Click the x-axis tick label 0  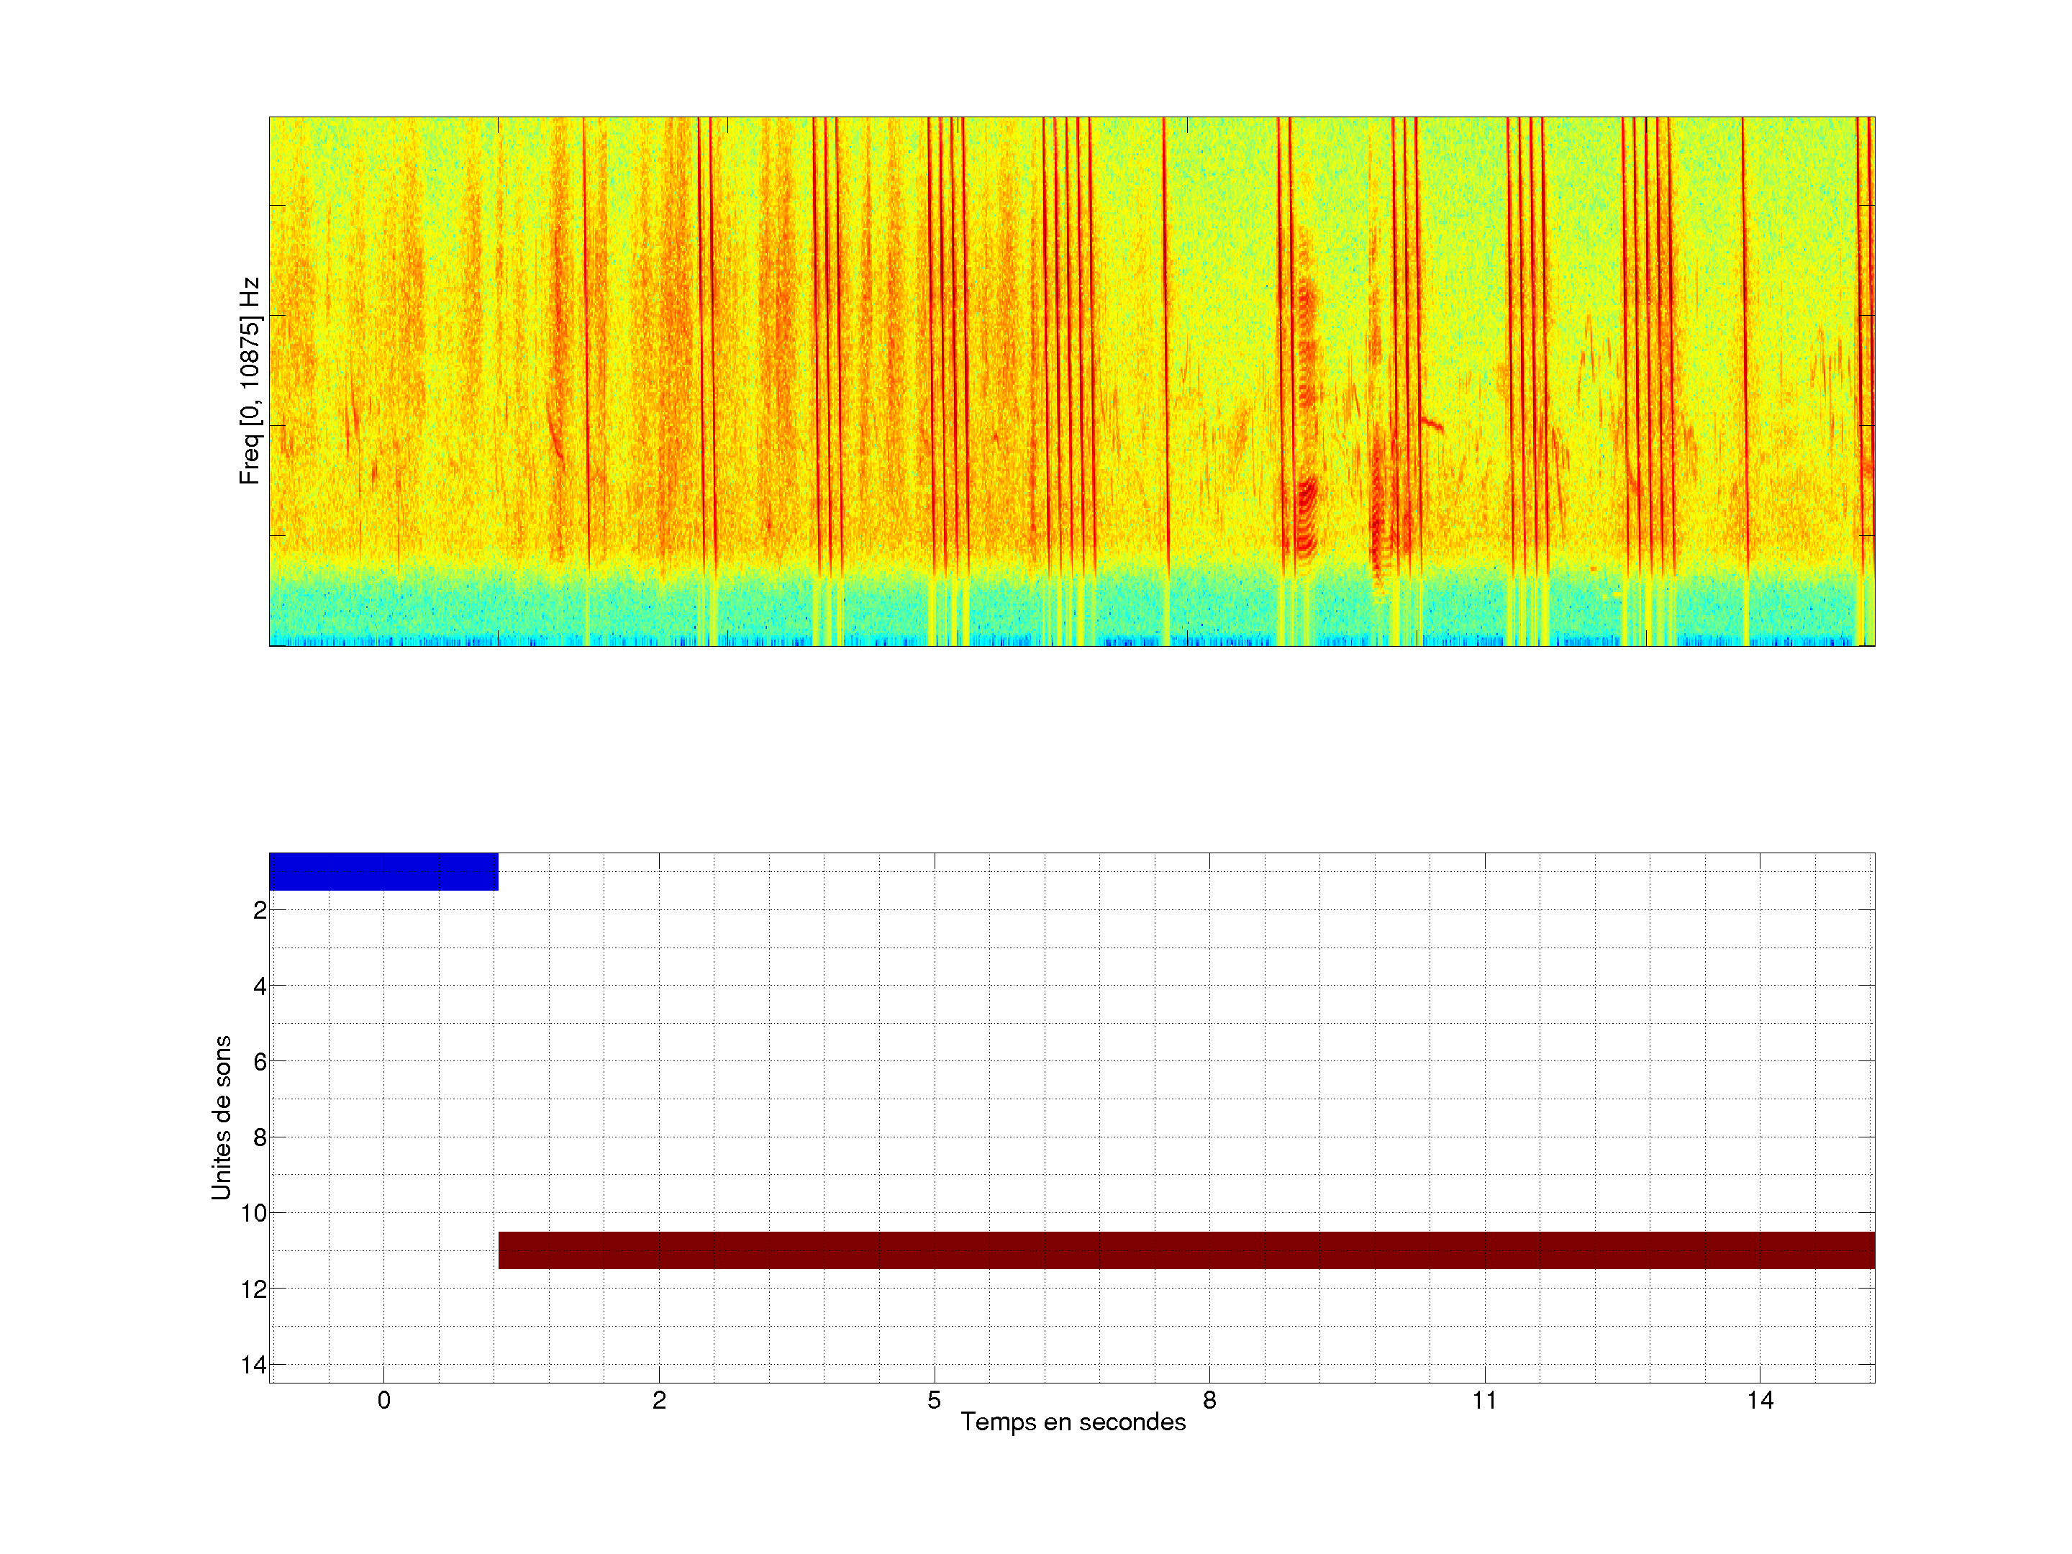click(383, 1400)
